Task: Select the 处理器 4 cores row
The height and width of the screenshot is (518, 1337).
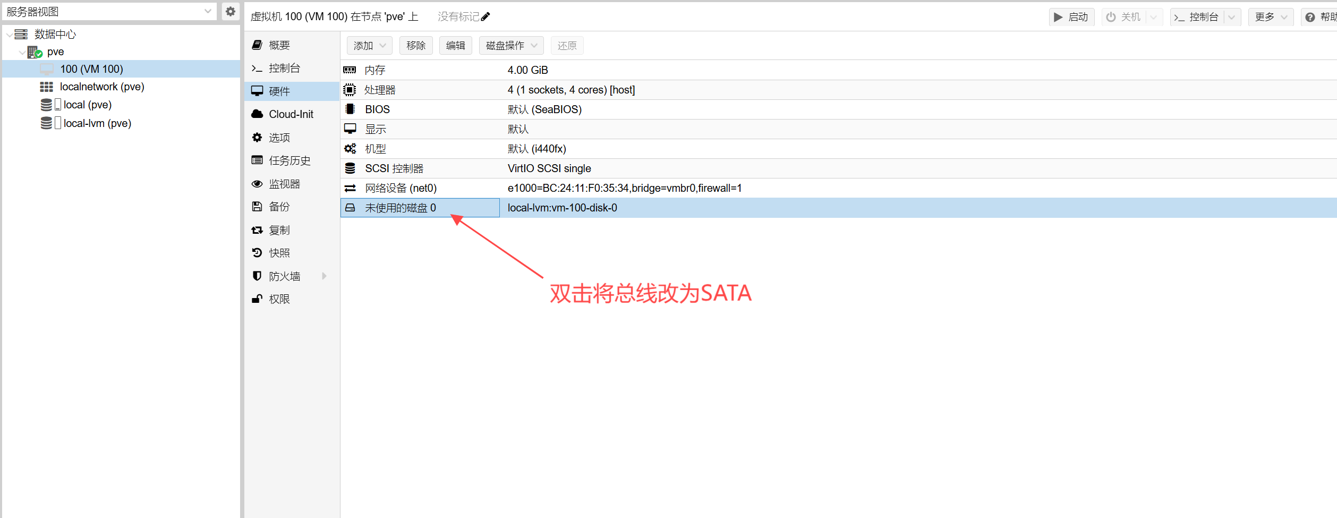Action: (x=839, y=90)
